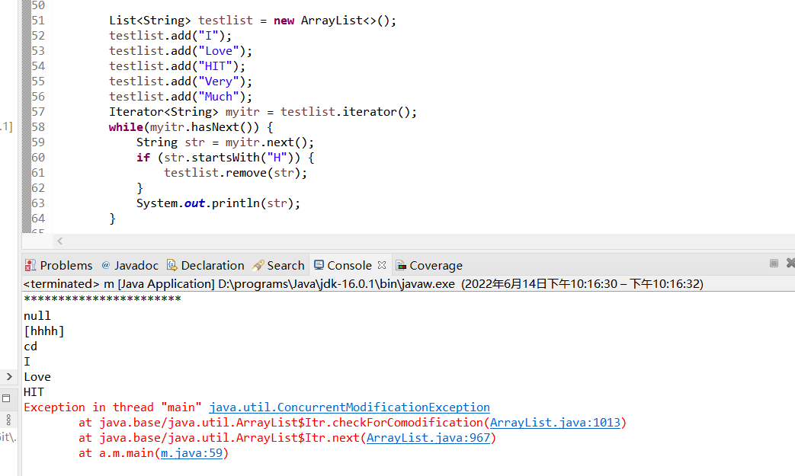
Task: Expand the left side panel chevron
Action: click(x=9, y=376)
